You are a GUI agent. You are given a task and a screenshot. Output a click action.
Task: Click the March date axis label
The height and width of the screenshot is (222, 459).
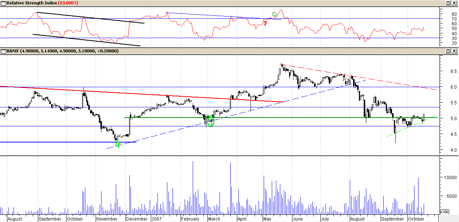point(214,219)
